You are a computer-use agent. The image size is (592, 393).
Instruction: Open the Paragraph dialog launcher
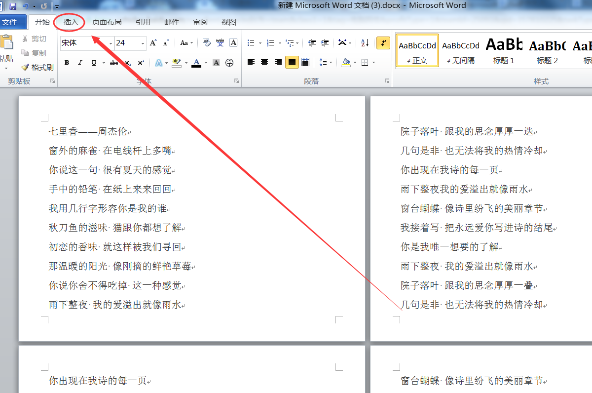point(387,81)
